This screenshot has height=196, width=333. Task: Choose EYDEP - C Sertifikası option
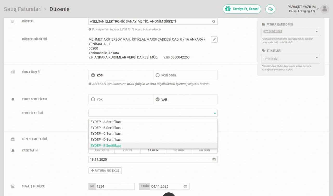pos(106,134)
